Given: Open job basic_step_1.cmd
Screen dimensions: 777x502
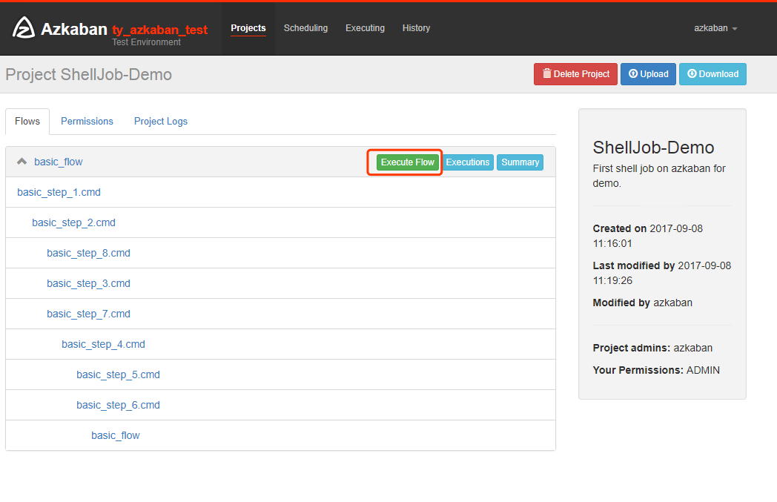Looking at the screenshot, I should point(59,192).
